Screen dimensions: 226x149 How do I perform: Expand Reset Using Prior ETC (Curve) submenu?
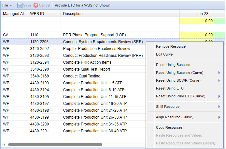(219, 96)
